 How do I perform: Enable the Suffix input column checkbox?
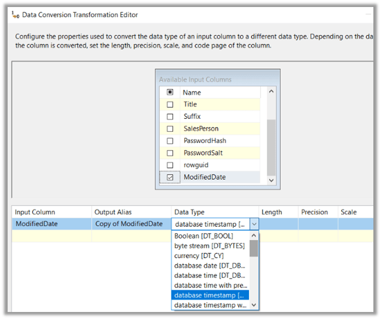tap(170, 116)
